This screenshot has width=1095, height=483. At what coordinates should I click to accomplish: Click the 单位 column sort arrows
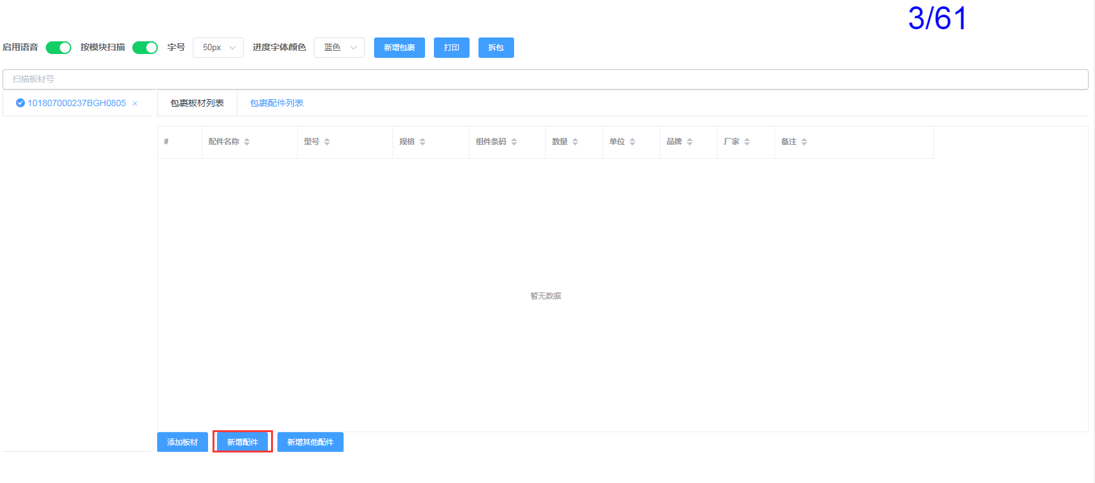632,142
